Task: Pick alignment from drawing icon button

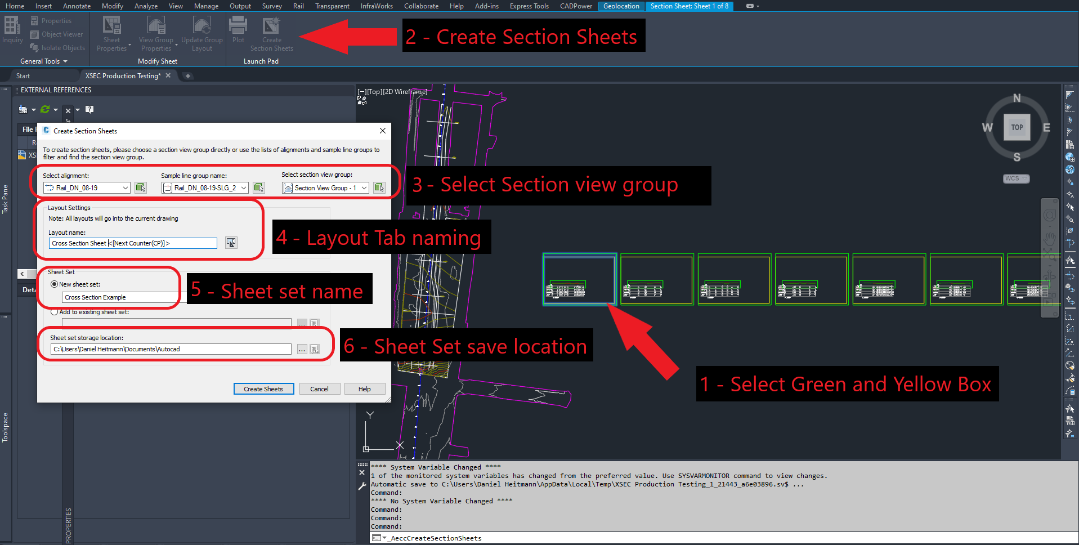Action: (x=141, y=187)
